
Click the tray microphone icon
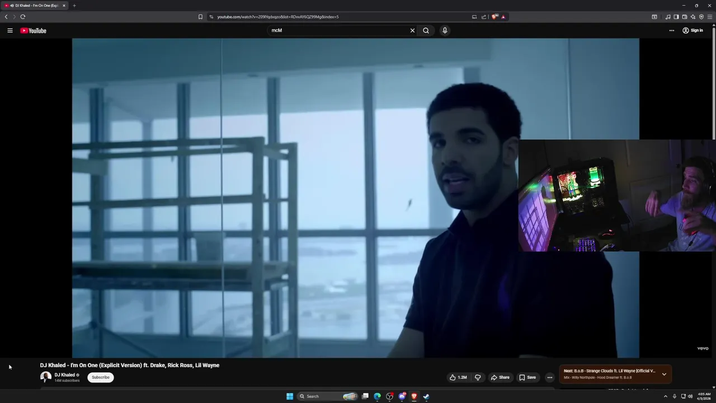pyautogui.click(x=674, y=396)
